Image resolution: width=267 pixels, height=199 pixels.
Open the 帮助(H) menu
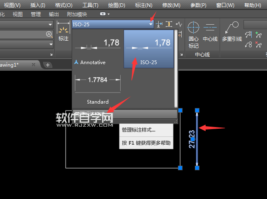click(253, 5)
